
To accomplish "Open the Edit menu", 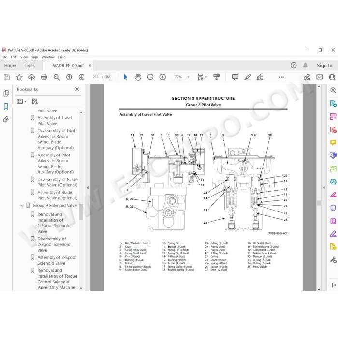I will 14,57.
